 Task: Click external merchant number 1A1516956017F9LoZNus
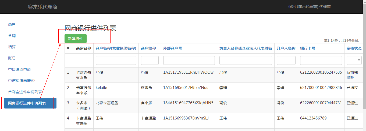coord(186,88)
